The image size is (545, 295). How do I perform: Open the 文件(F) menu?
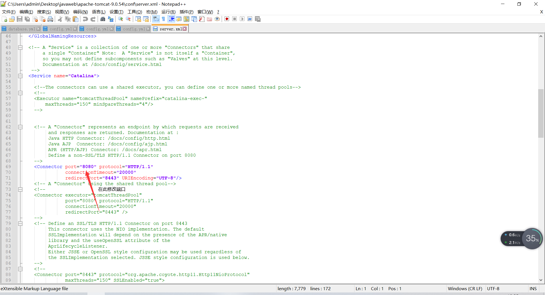coord(9,12)
